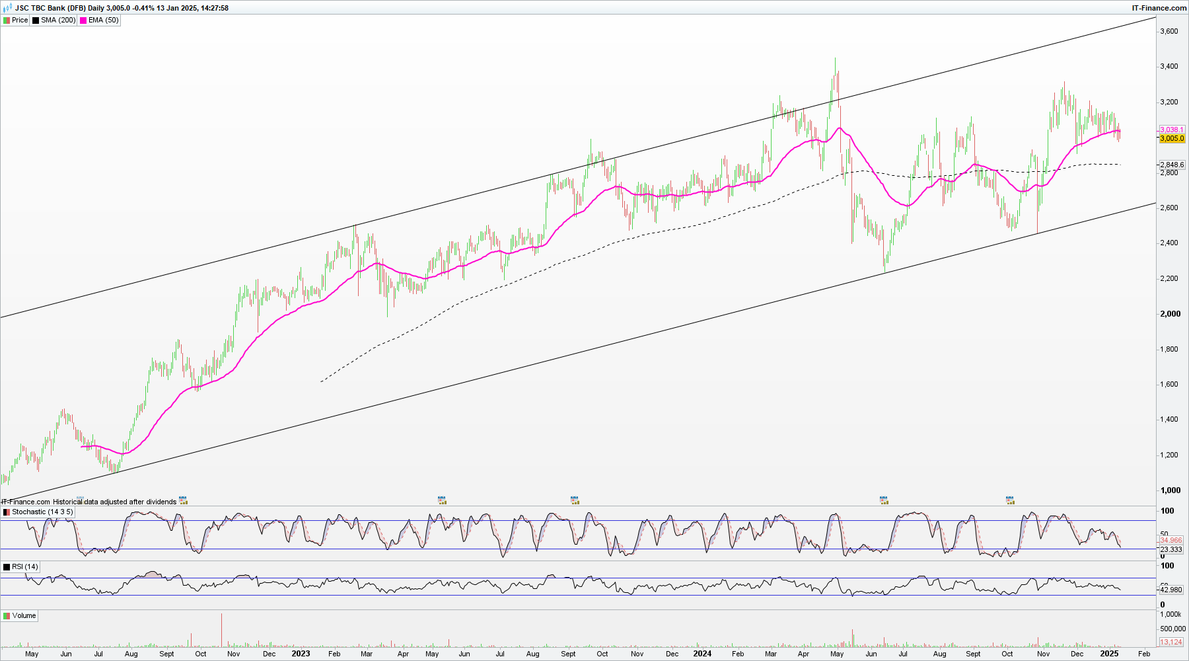Image resolution: width=1189 pixels, height=661 pixels.
Task: Click the JSC TBC Bank (DFB) chart title
Action: (x=51, y=8)
